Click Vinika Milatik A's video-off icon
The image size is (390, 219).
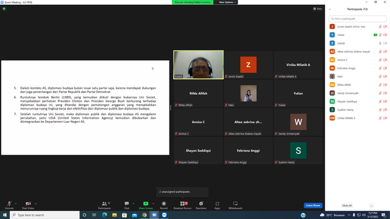point(385,118)
